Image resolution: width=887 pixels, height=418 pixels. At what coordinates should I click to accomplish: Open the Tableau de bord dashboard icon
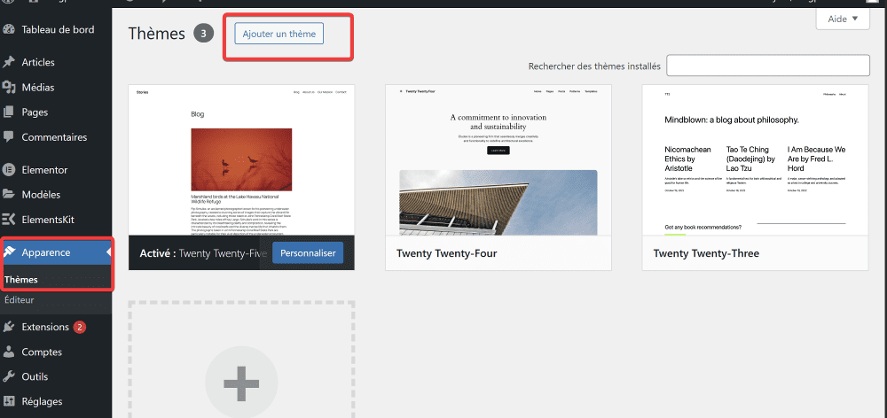click(x=9, y=29)
